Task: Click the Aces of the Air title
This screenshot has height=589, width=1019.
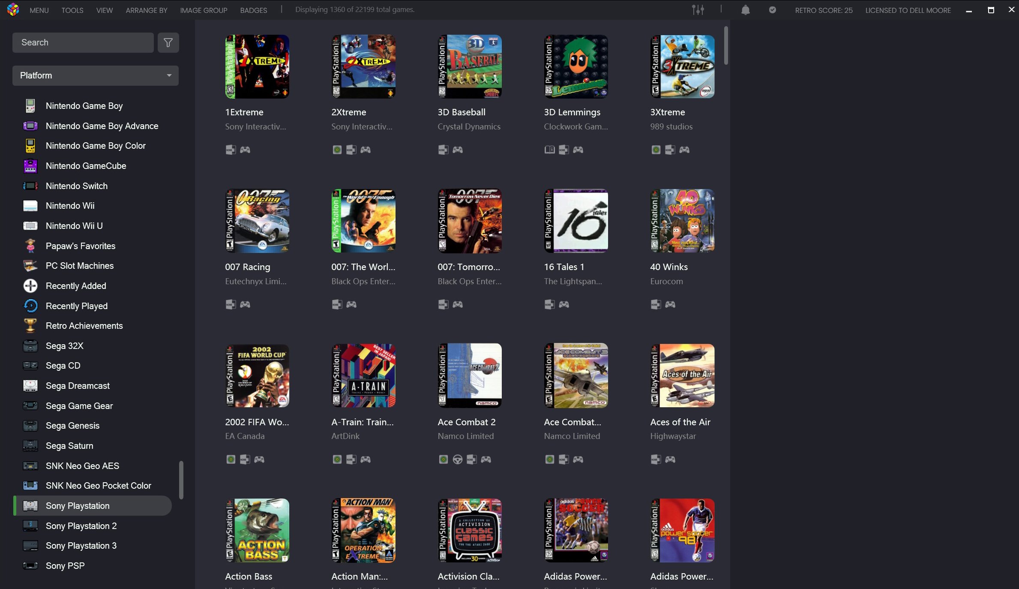Action: [x=680, y=422]
